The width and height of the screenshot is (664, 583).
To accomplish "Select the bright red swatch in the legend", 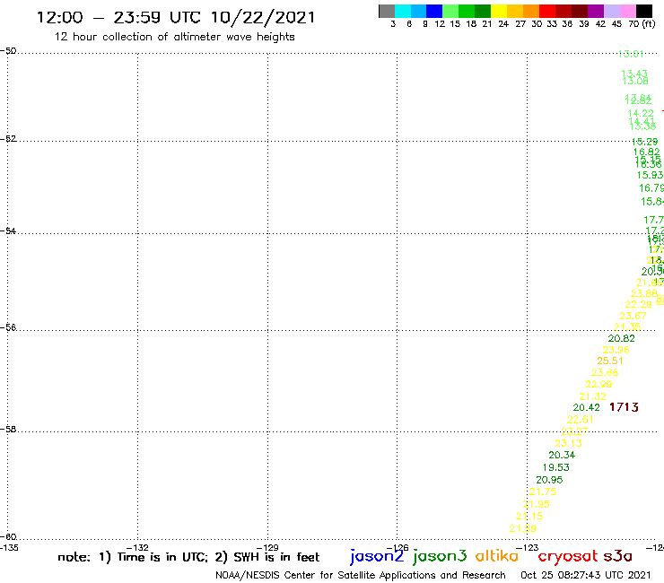I will (x=547, y=11).
